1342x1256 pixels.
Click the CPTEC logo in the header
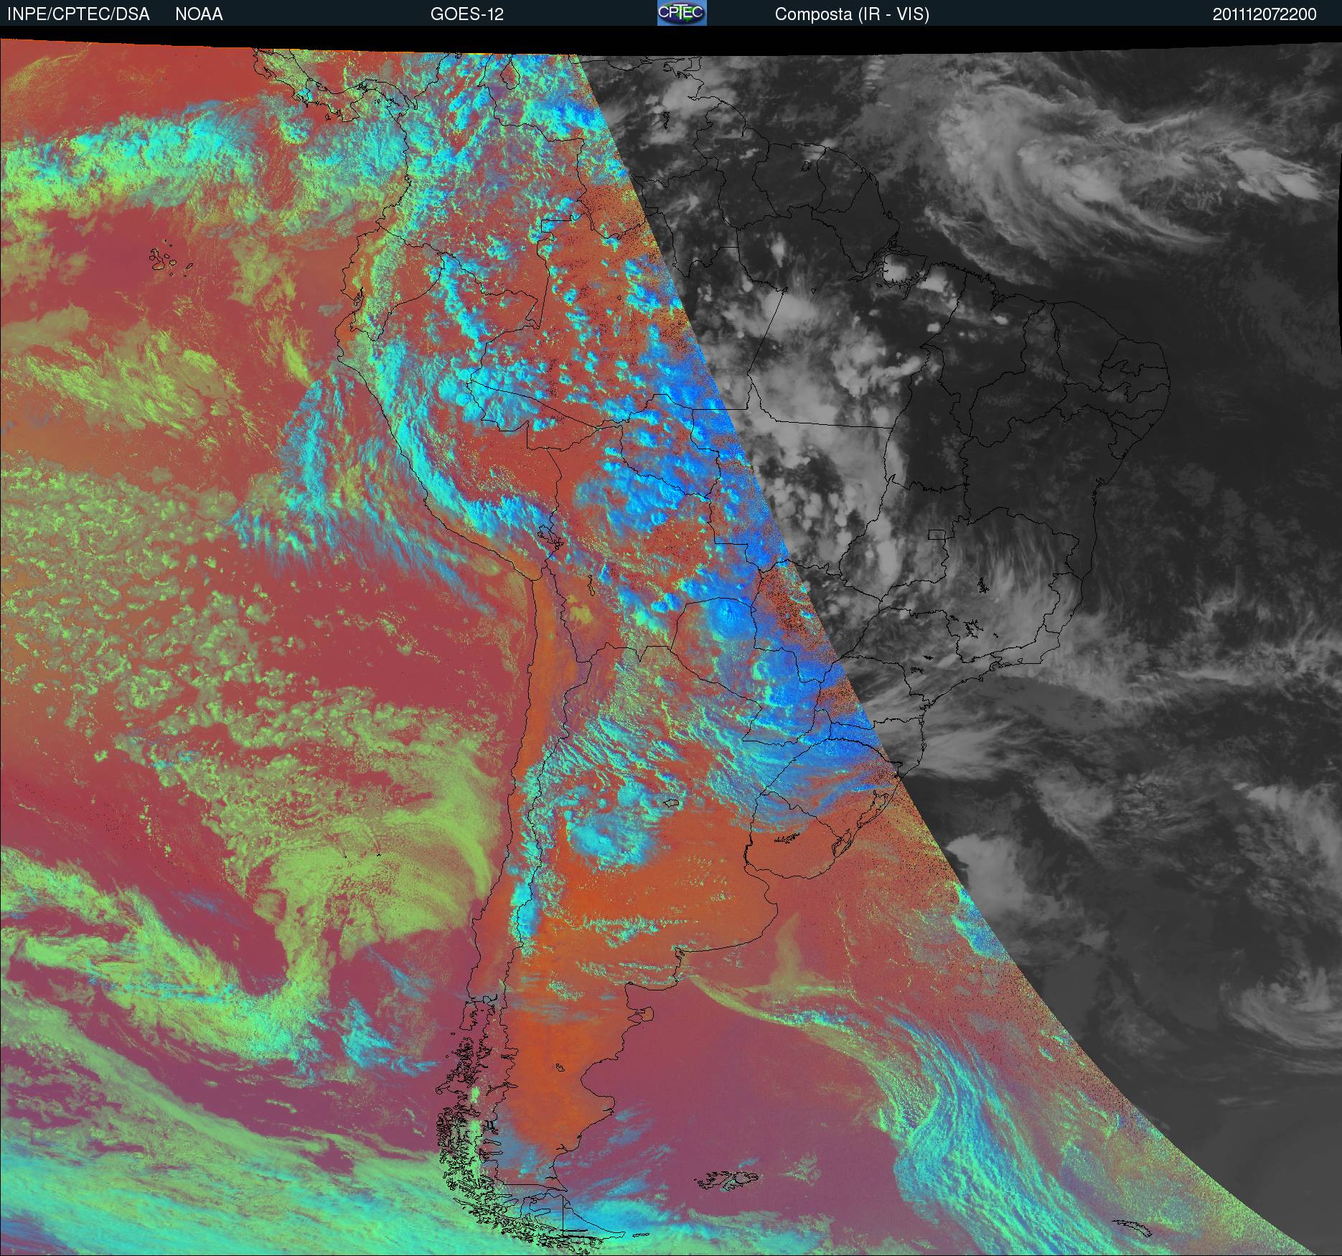[682, 13]
